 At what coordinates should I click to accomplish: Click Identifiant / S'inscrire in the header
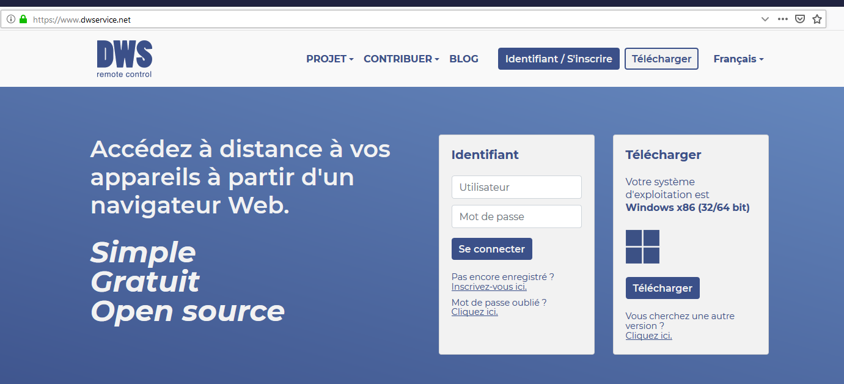tap(559, 59)
